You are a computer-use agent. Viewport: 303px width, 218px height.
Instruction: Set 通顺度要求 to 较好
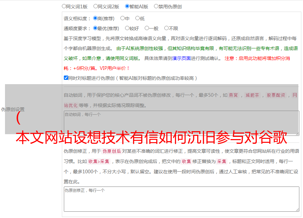(127, 28)
